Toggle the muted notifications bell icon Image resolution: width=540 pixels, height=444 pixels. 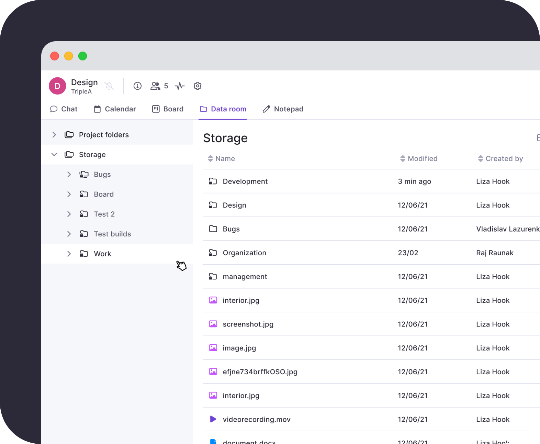tap(109, 86)
